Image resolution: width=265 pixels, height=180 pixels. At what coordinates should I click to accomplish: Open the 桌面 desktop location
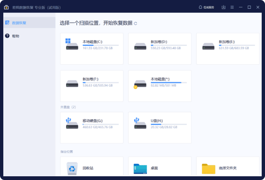160,166
